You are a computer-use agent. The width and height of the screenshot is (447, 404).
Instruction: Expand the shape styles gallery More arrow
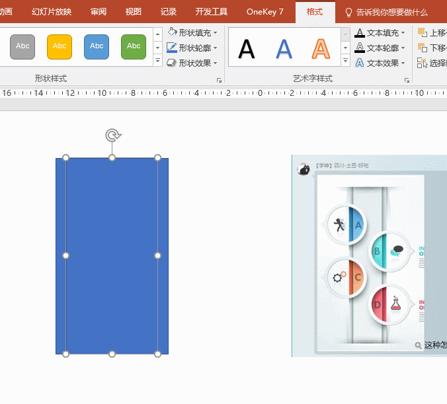157,61
